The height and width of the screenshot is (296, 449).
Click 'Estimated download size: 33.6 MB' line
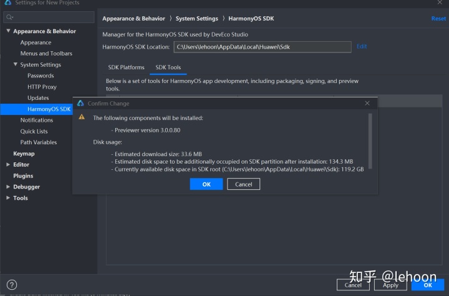tap(158, 154)
